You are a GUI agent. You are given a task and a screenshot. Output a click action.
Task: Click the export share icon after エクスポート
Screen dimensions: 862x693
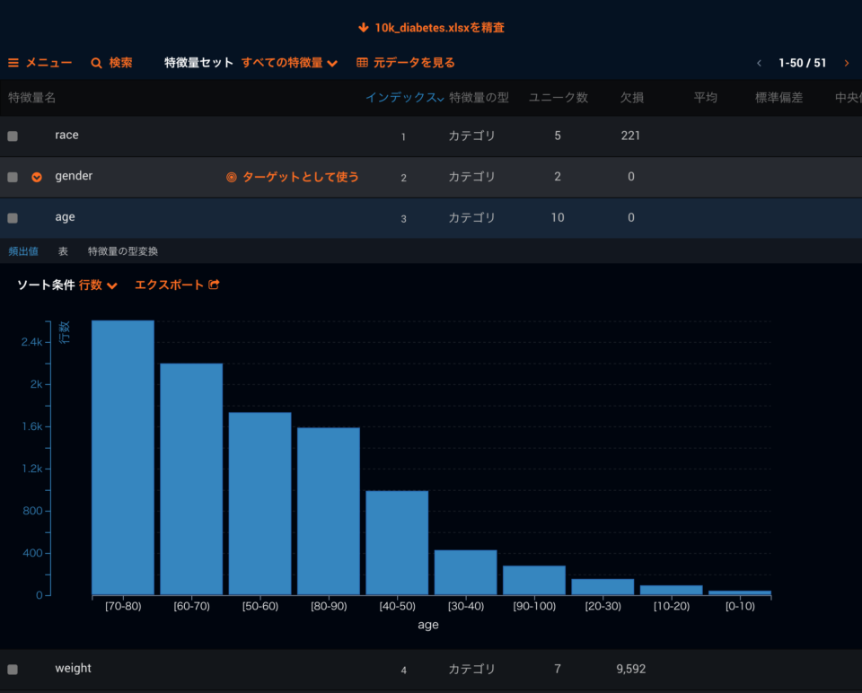point(214,285)
